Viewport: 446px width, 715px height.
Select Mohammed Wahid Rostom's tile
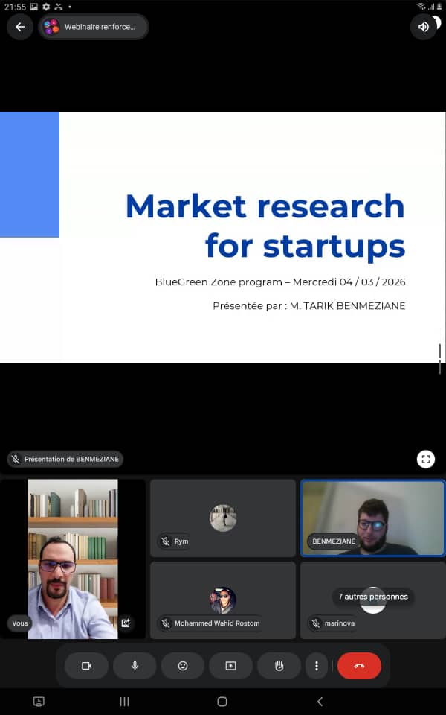point(222,600)
